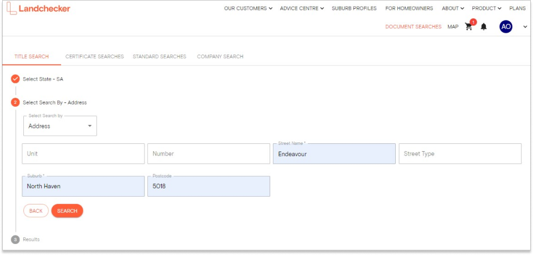The image size is (533, 255).
Task: Open Document Searches
Action: (x=414, y=27)
